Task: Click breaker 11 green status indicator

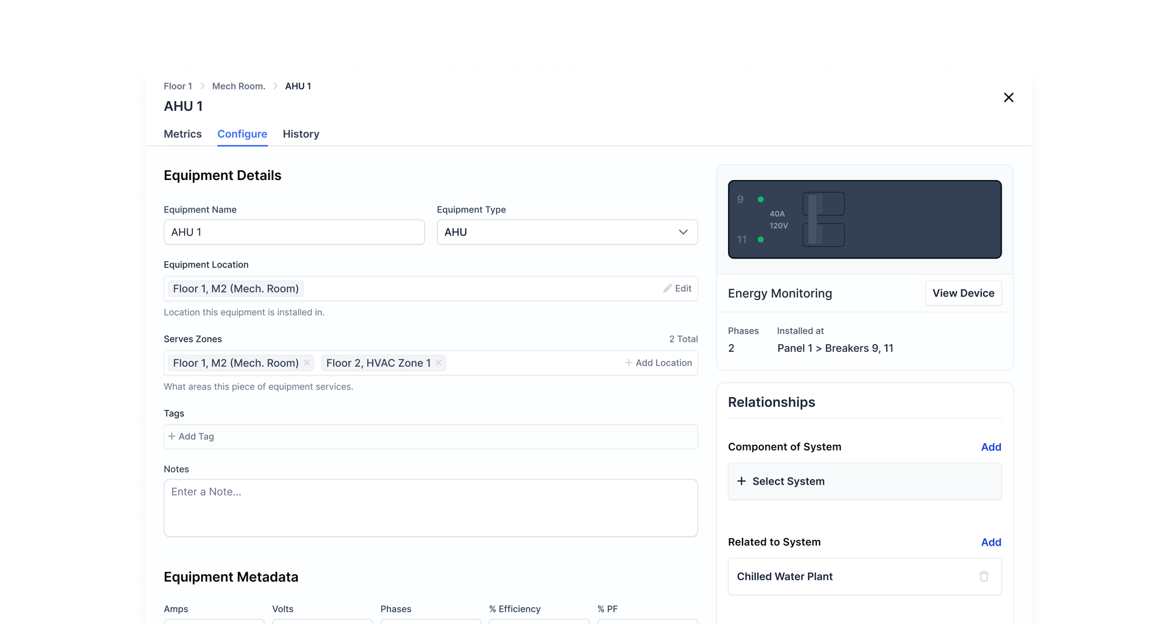Action: (761, 240)
